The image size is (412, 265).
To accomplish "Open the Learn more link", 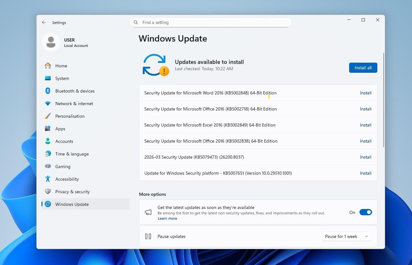I will (167, 218).
